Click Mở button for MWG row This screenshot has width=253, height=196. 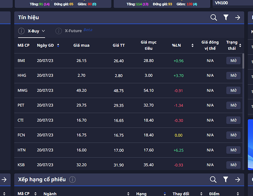233,91
